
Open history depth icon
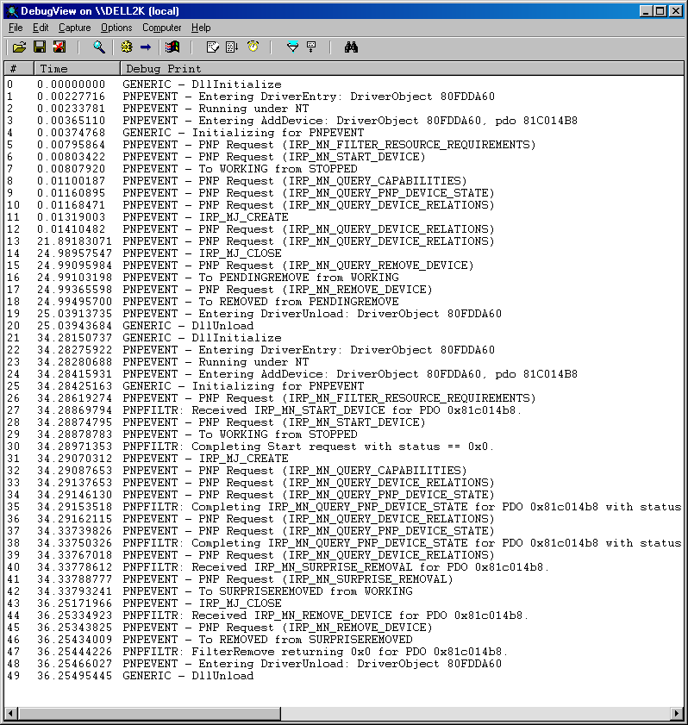coord(311,47)
